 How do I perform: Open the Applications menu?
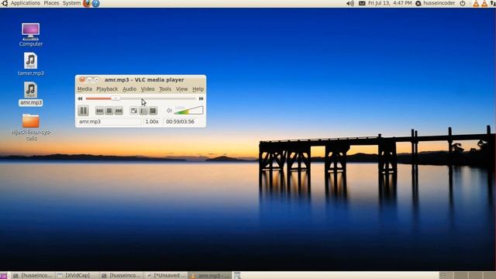tap(26, 3)
